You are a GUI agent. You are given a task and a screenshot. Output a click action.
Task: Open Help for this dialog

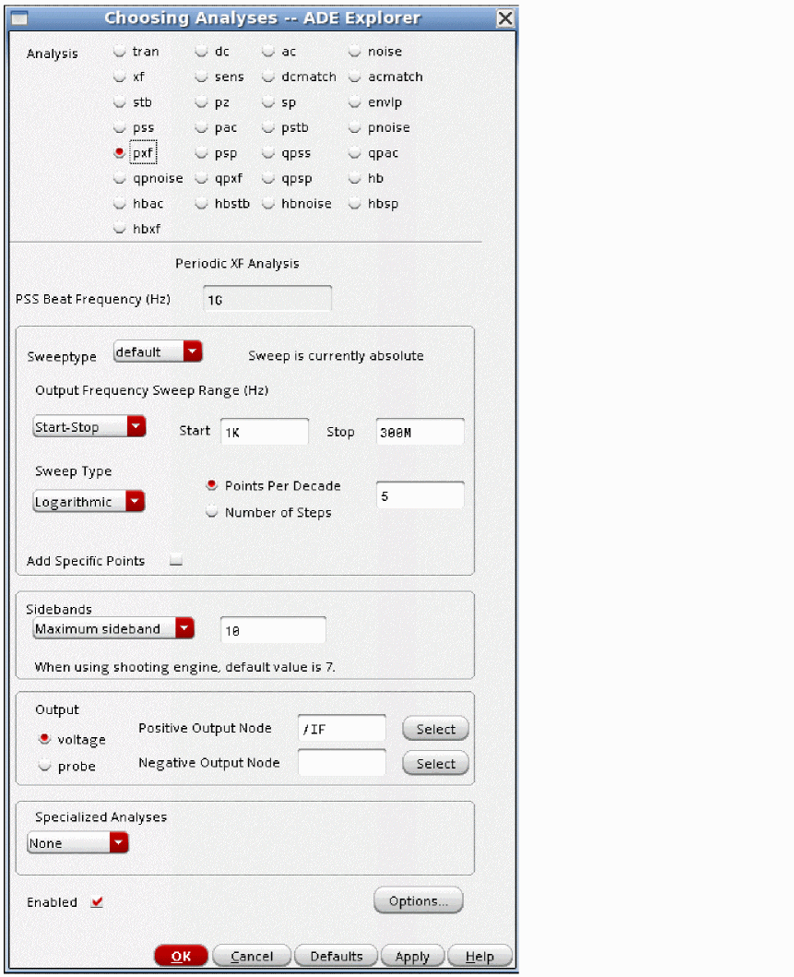click(x=480, y=956)
